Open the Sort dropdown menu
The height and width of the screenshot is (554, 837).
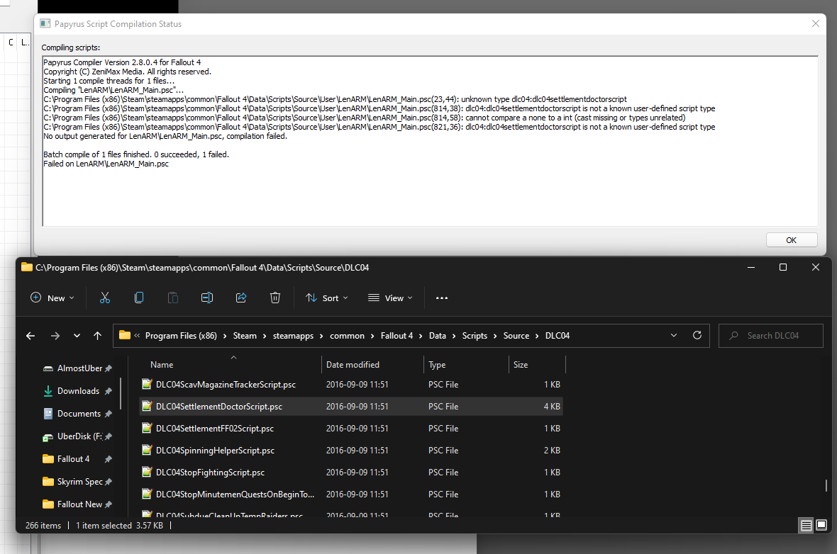click(327, 298)
